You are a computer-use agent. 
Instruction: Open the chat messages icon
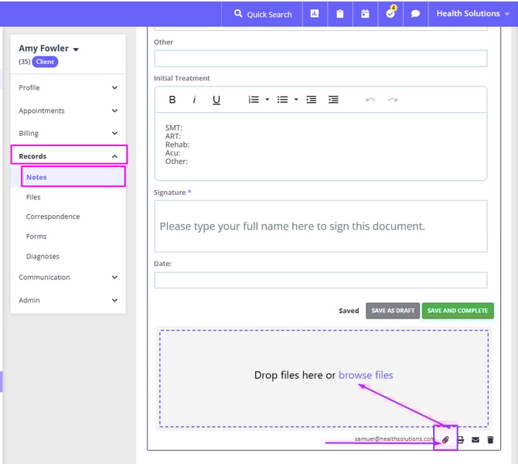pyautogui.click(x=415, y=14)
